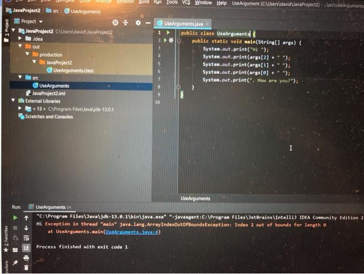Toggle the 2: Favorites tool window stripe

[6, 240]
